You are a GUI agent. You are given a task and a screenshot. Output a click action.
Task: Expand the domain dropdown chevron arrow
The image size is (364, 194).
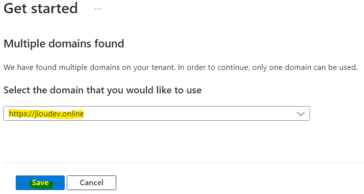pos(301,114)
